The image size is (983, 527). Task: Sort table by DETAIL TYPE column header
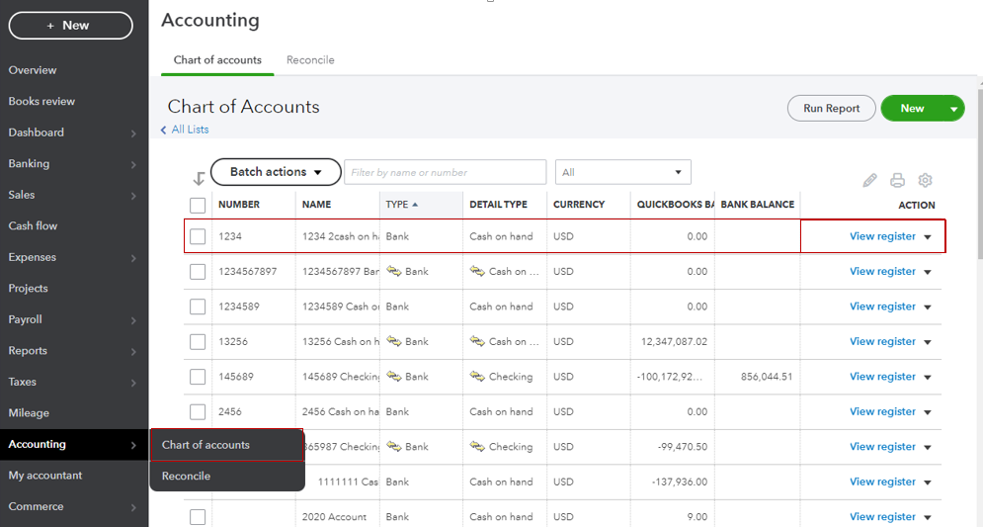click(498, 205)
